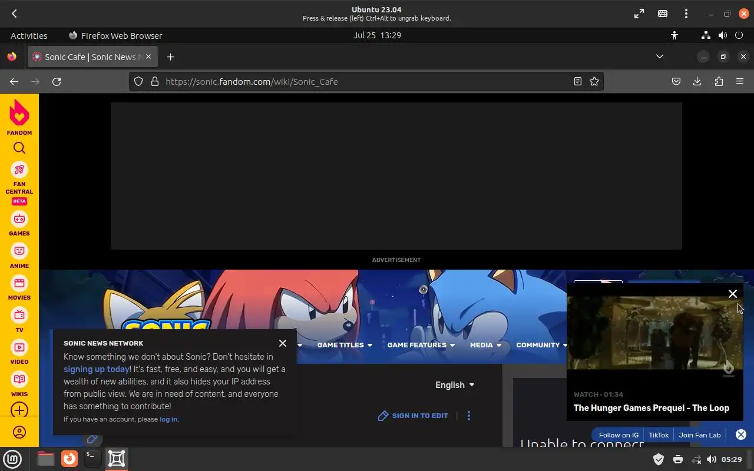This screenshot has height=471, width=754.
Task: Click the log in link
Action: (x=168, y=419)
